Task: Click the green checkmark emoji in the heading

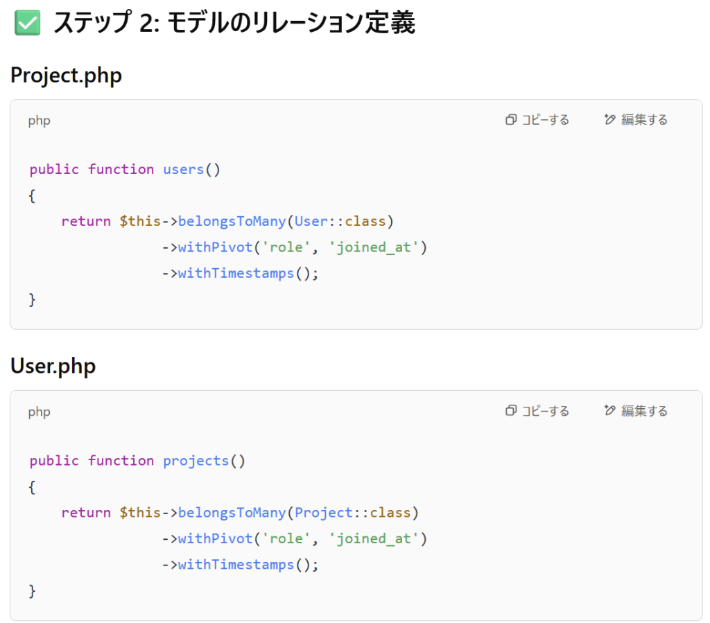Action: (27, 23)
